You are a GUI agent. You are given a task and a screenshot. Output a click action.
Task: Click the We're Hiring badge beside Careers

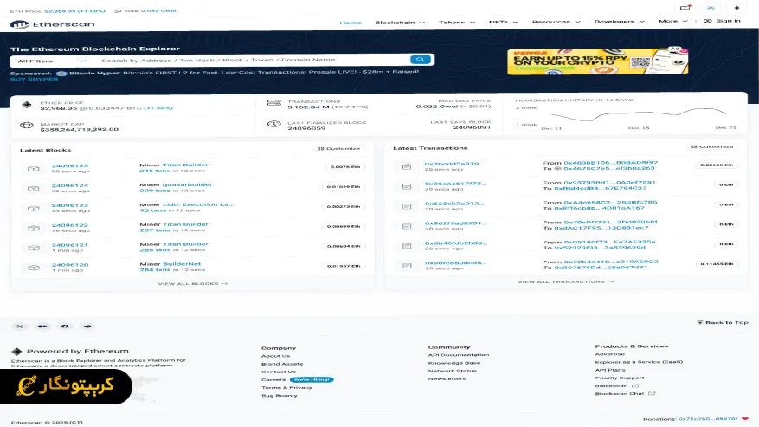pos(312,379)
